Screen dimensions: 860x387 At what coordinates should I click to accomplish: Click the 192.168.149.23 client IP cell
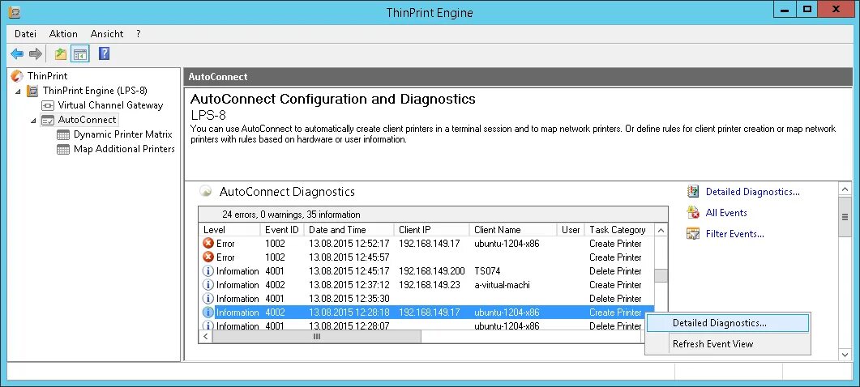(x=430, y=284)
